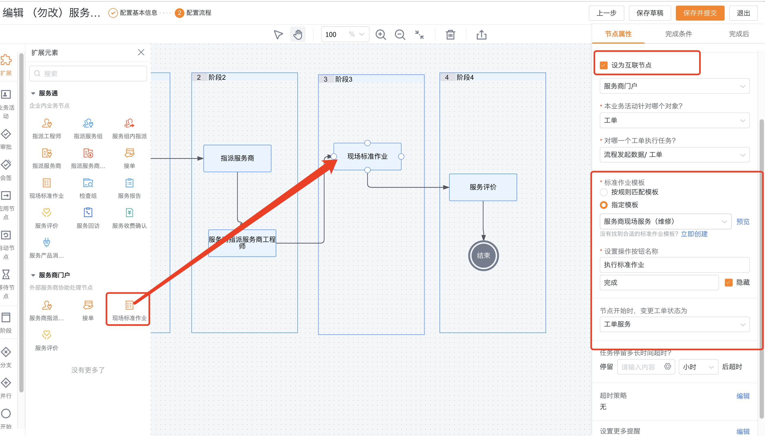This screenshot has width=765, height=436.
Task: Open the 服务商门户 dropdown
Action: [674, 86]
